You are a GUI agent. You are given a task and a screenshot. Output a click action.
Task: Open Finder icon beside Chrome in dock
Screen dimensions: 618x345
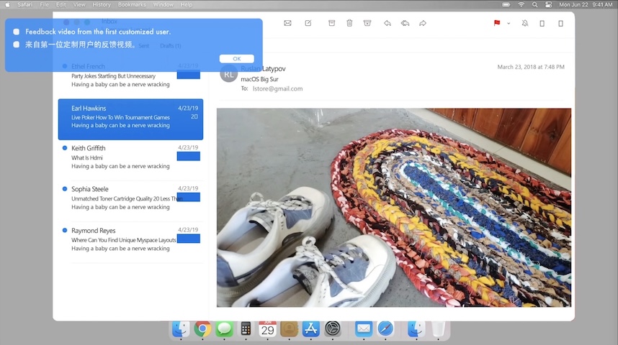point(181,329)
